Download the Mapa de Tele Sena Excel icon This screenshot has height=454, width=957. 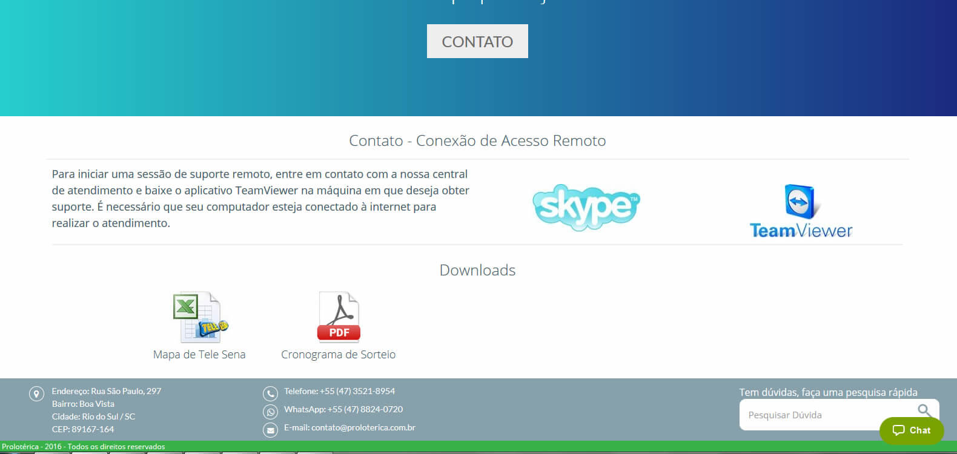200,317
